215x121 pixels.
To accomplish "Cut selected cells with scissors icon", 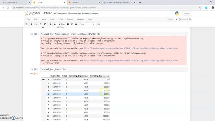I will (x=36, y=24).
